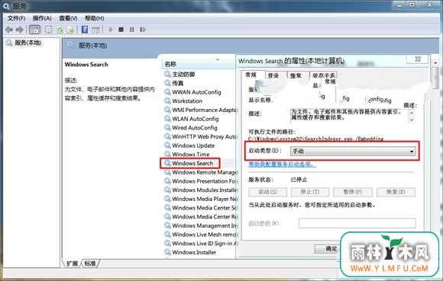Click the 启动(S) button
The image size is (443, 281).
coord(268,192)
